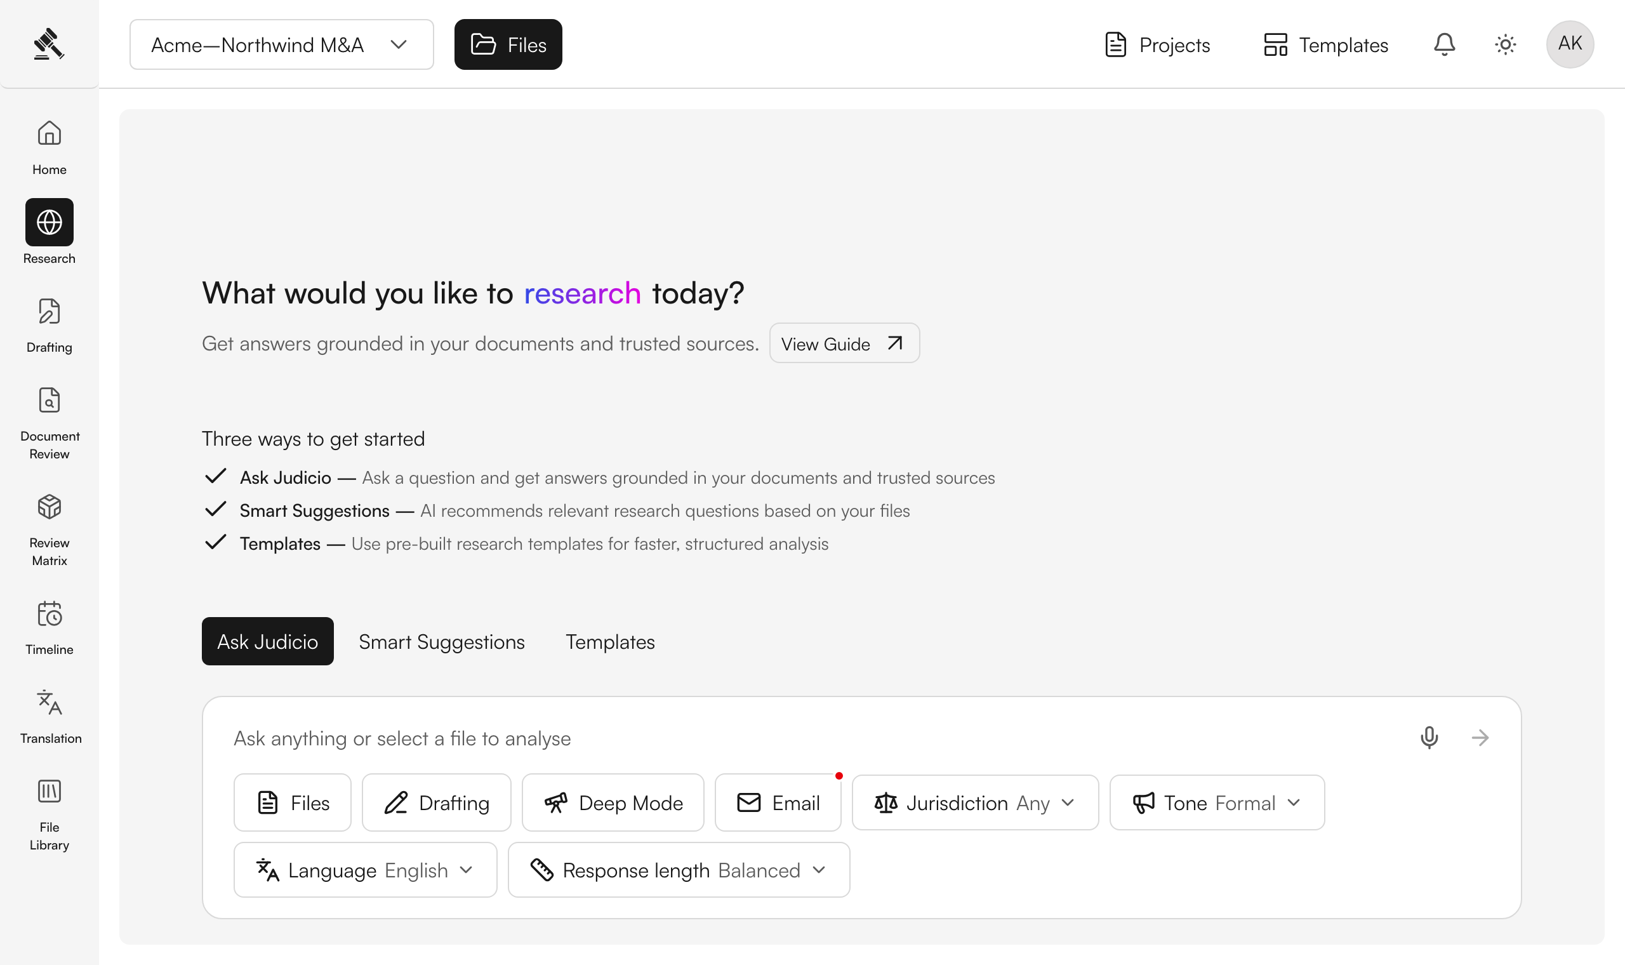Open Review Matrix in sidebar

(50, 531)
